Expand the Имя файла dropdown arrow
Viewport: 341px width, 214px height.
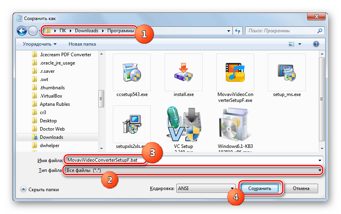pyautogui.click(x=320, y=160)
